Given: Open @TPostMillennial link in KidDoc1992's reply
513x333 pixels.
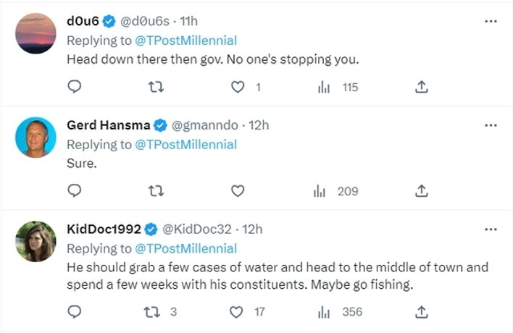Looking at the screenshot, I should point(185,248).
